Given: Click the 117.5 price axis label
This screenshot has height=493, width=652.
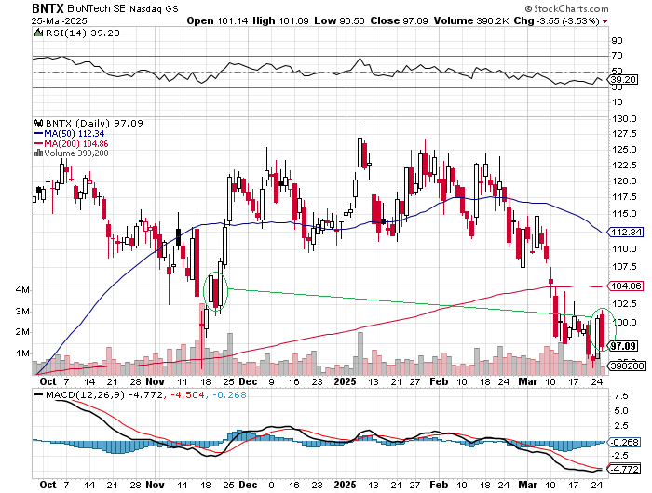Looking at the screenshot, I should pos(624,197).
